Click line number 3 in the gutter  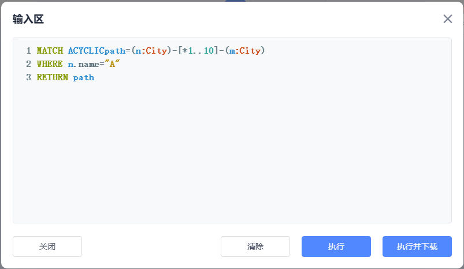click(x=28, y=77)
